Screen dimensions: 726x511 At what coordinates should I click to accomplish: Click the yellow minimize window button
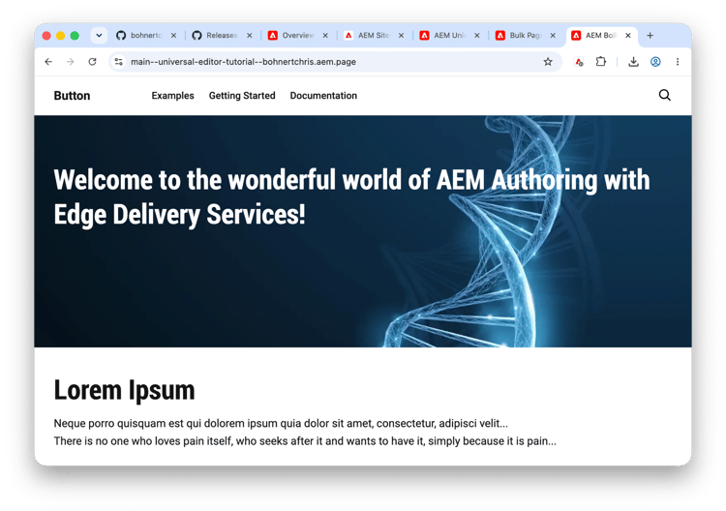point(60,36)
